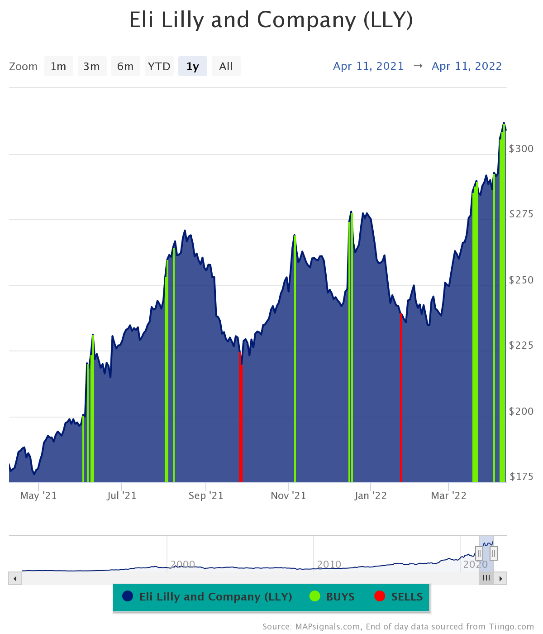Select the 3m zoom range button
543x634 pixels.
click(92, 66)
